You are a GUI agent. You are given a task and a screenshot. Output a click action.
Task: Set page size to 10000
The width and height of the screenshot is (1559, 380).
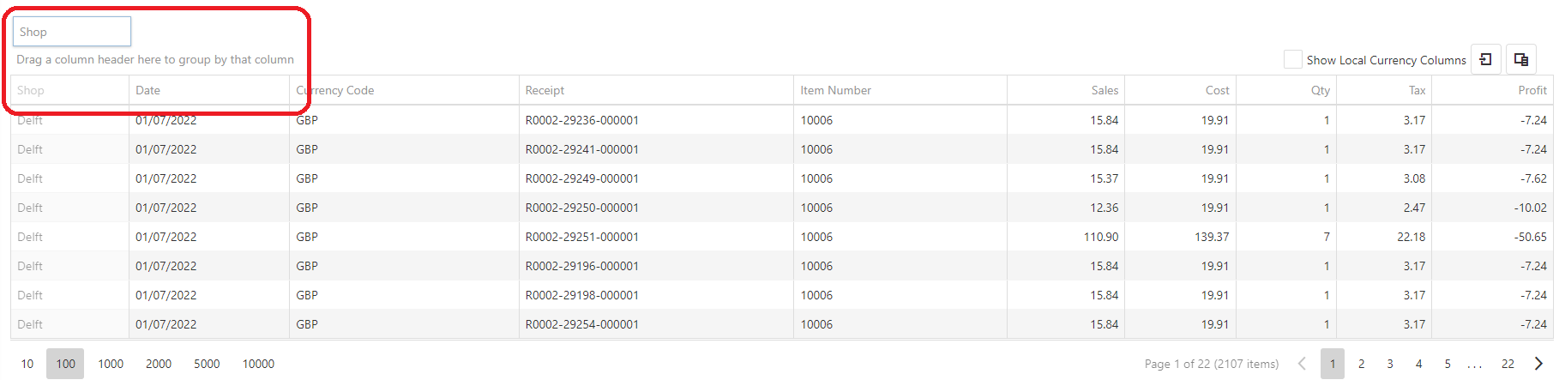coord(258,364)
